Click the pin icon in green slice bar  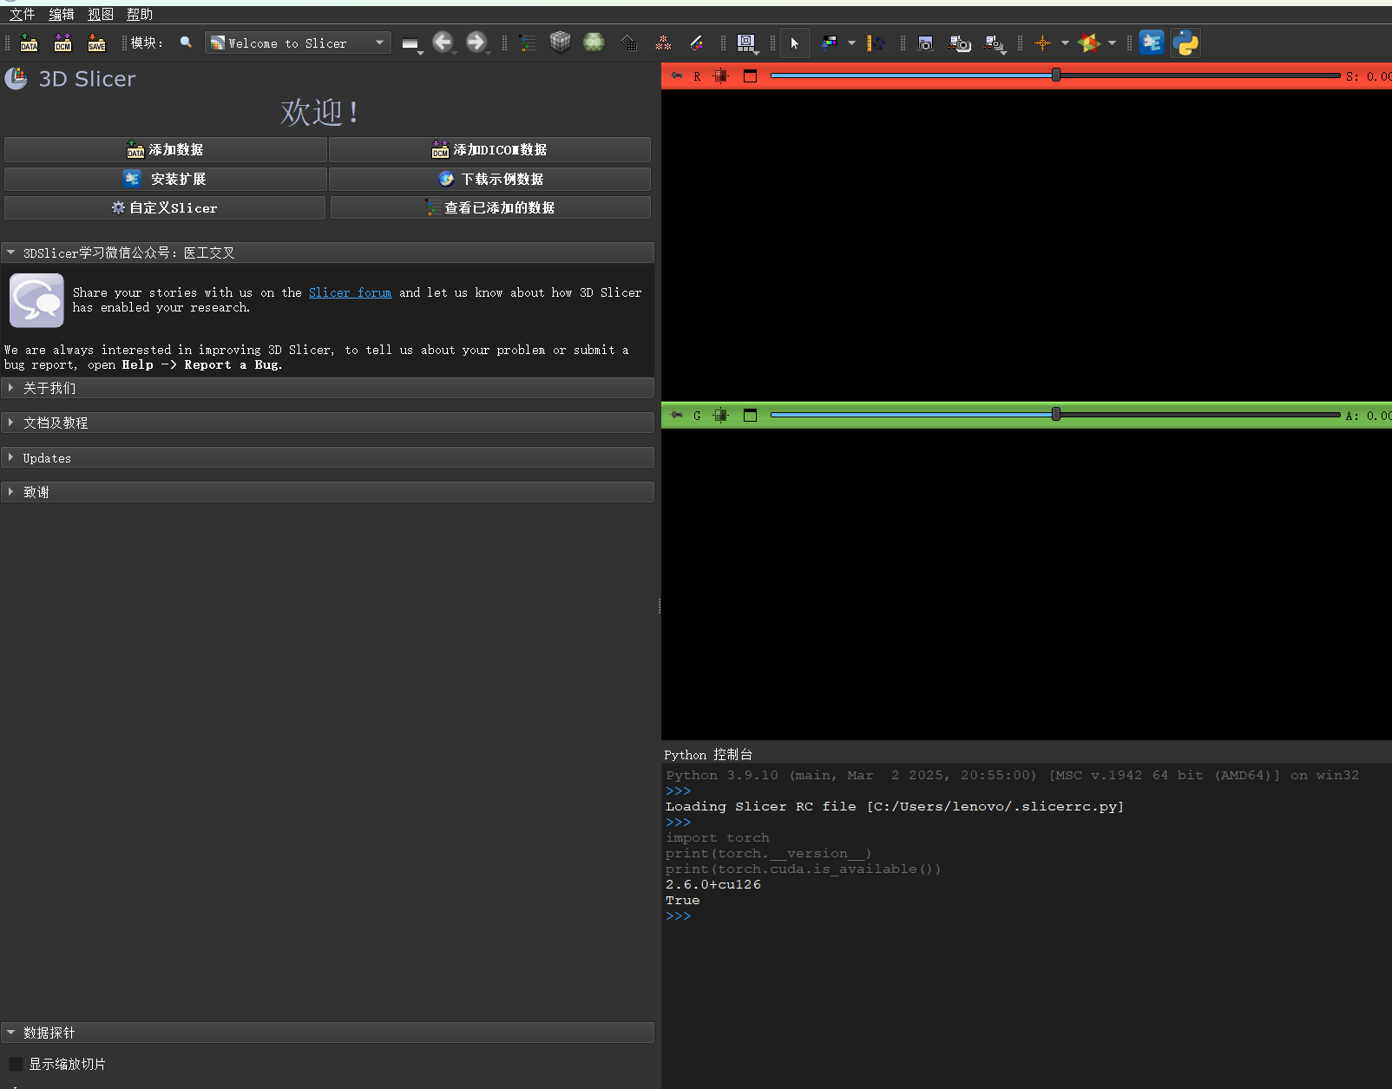677,415
